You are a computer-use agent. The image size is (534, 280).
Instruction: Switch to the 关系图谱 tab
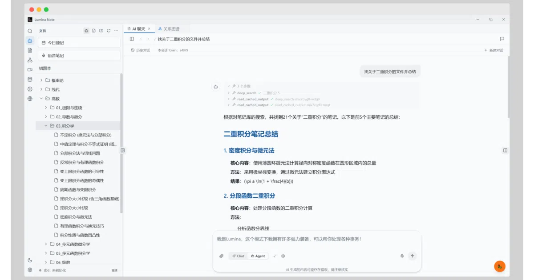(169, 29)
